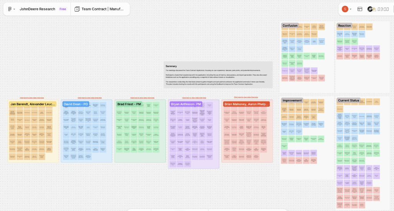Open the pages icon beside Team Contract
The width and height of the screenshot is (394, 211).
click(77, 9)
